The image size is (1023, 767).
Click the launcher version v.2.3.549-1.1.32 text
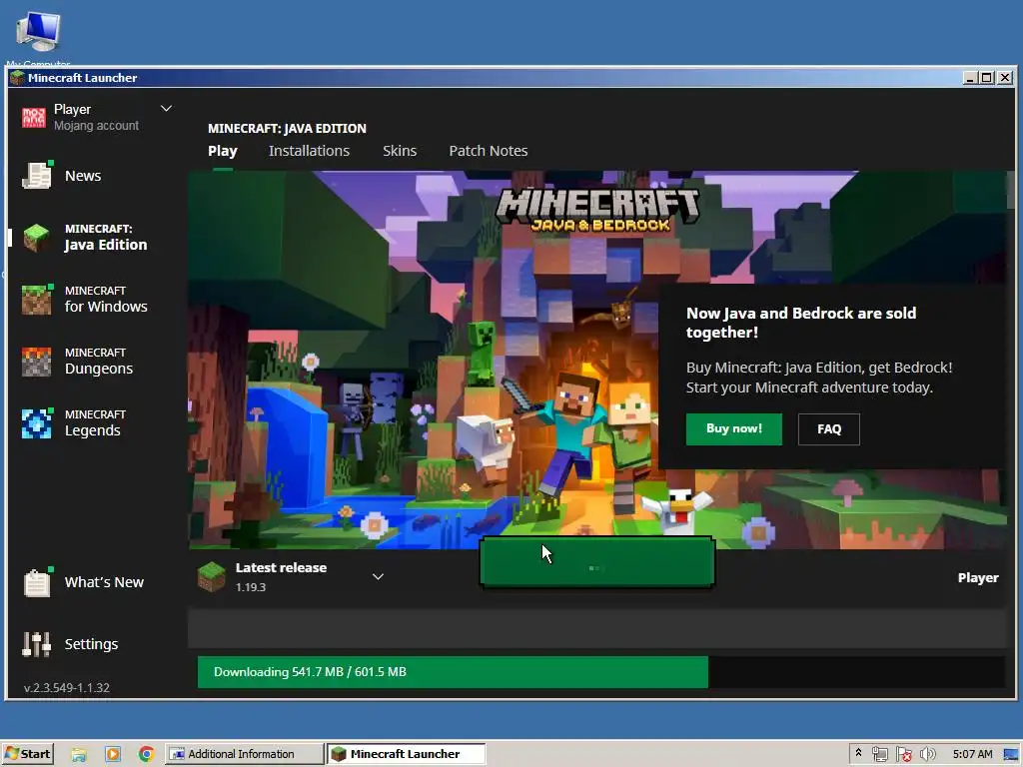(67, 687)
